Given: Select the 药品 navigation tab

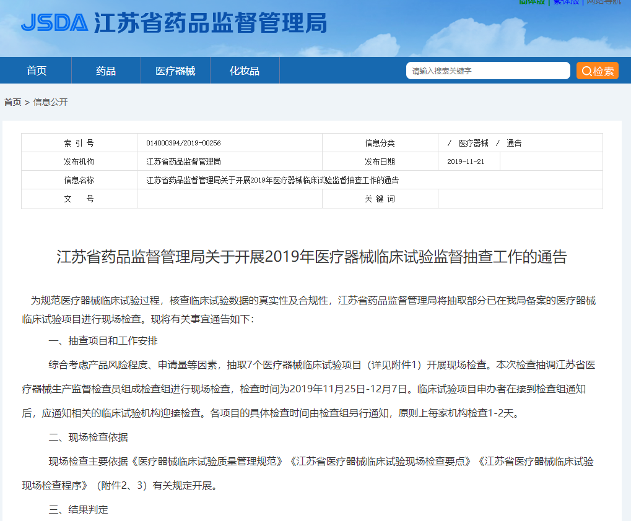Looking at the screenshot, I should coord(106,71).
